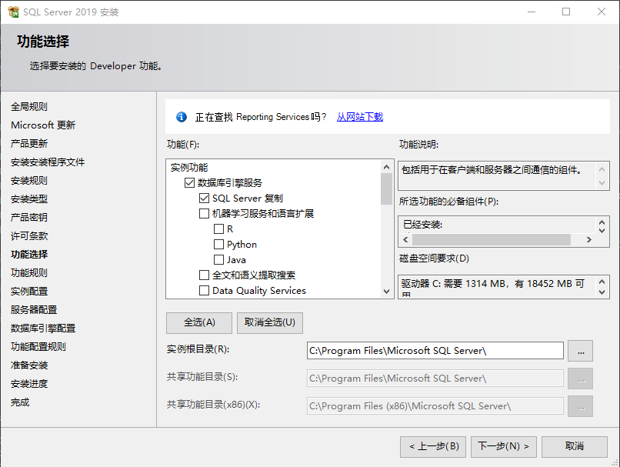This screenshot has height=467, width=620.
Task: Open the 从网站下载 link
Action: tap(360, 117)
